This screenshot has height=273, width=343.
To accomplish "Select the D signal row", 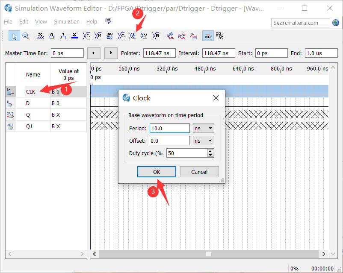I will click(46, 103).
